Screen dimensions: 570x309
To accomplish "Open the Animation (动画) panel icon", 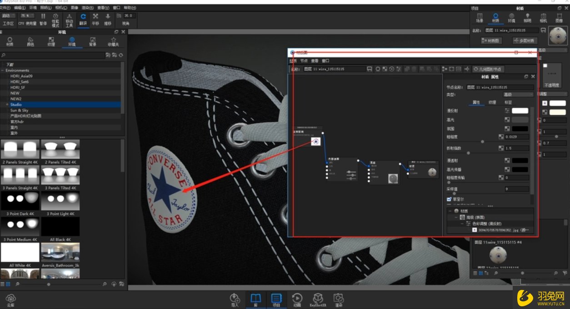I will pos(297,299).
